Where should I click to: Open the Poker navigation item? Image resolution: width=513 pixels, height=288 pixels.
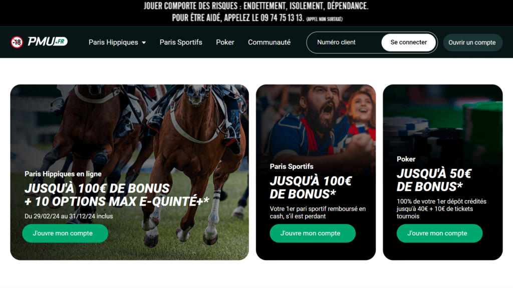tap(225, 42)
